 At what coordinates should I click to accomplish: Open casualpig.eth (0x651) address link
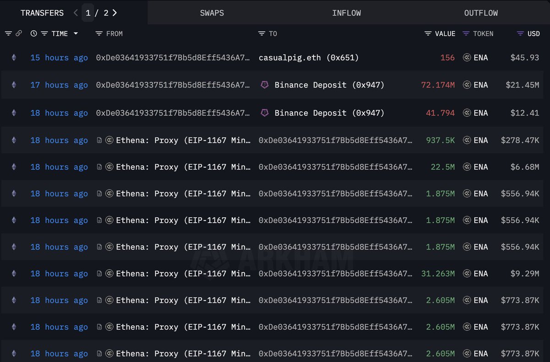pyautogui.click(x=308, y=58)
